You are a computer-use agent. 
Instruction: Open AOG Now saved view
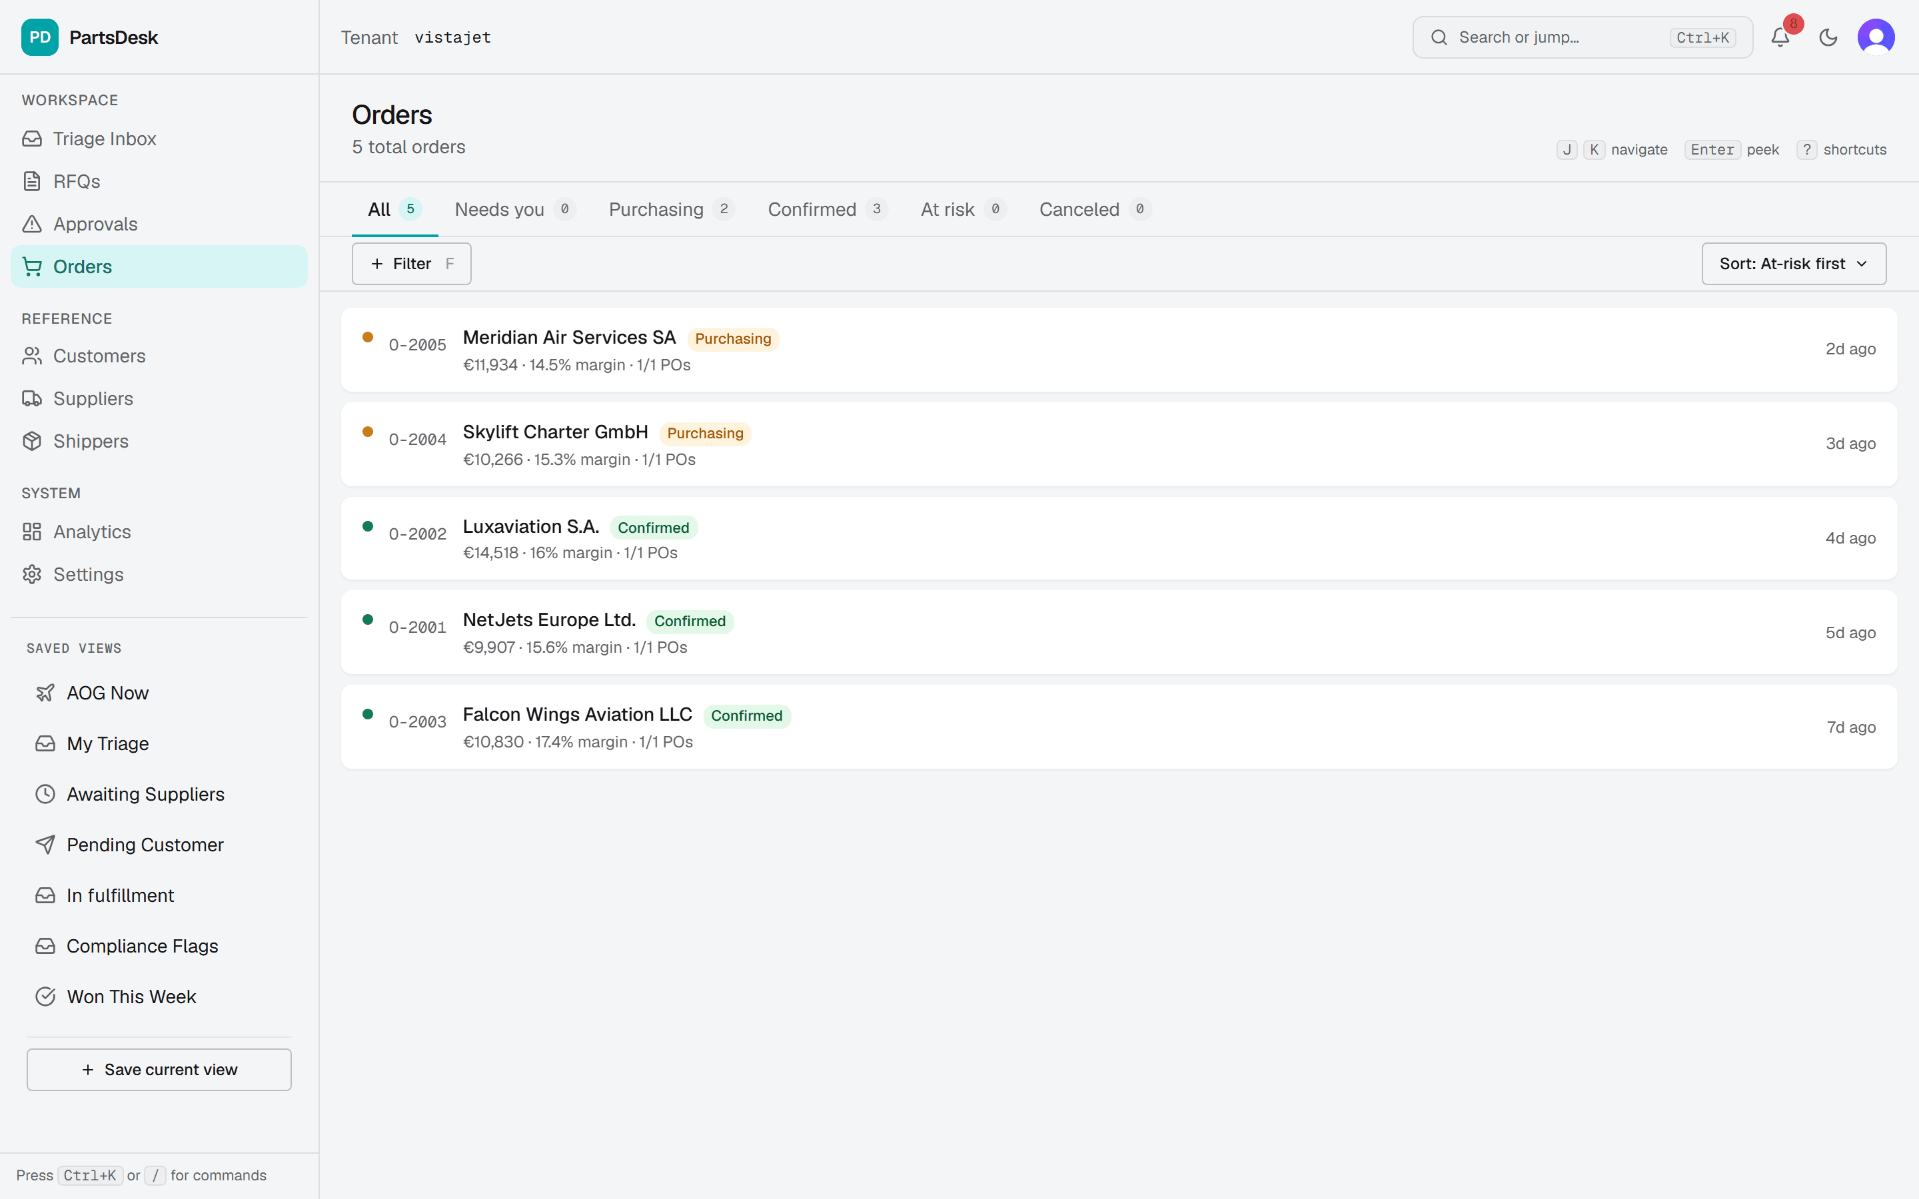coord(159,693)
